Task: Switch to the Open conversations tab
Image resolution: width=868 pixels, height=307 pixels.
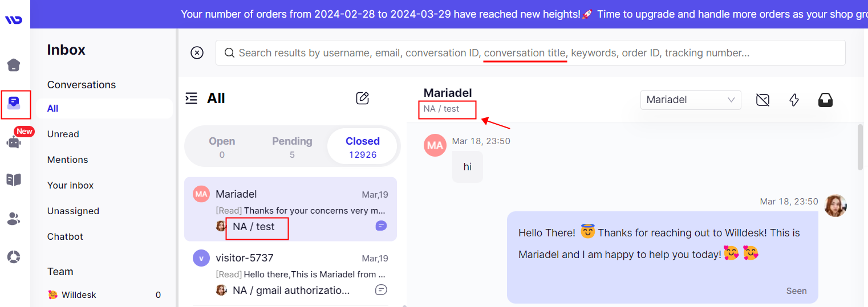Action: 222,146
